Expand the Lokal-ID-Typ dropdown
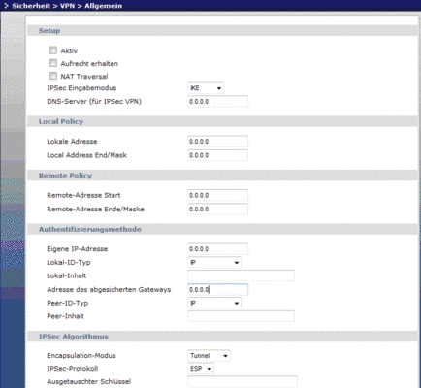The width and height of the screenshot is (421, 388). click(x=214, y=263)
